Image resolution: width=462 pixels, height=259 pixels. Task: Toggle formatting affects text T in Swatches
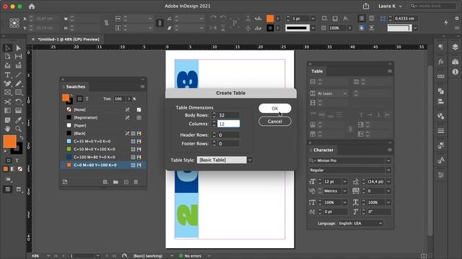[x=87, y=99]
